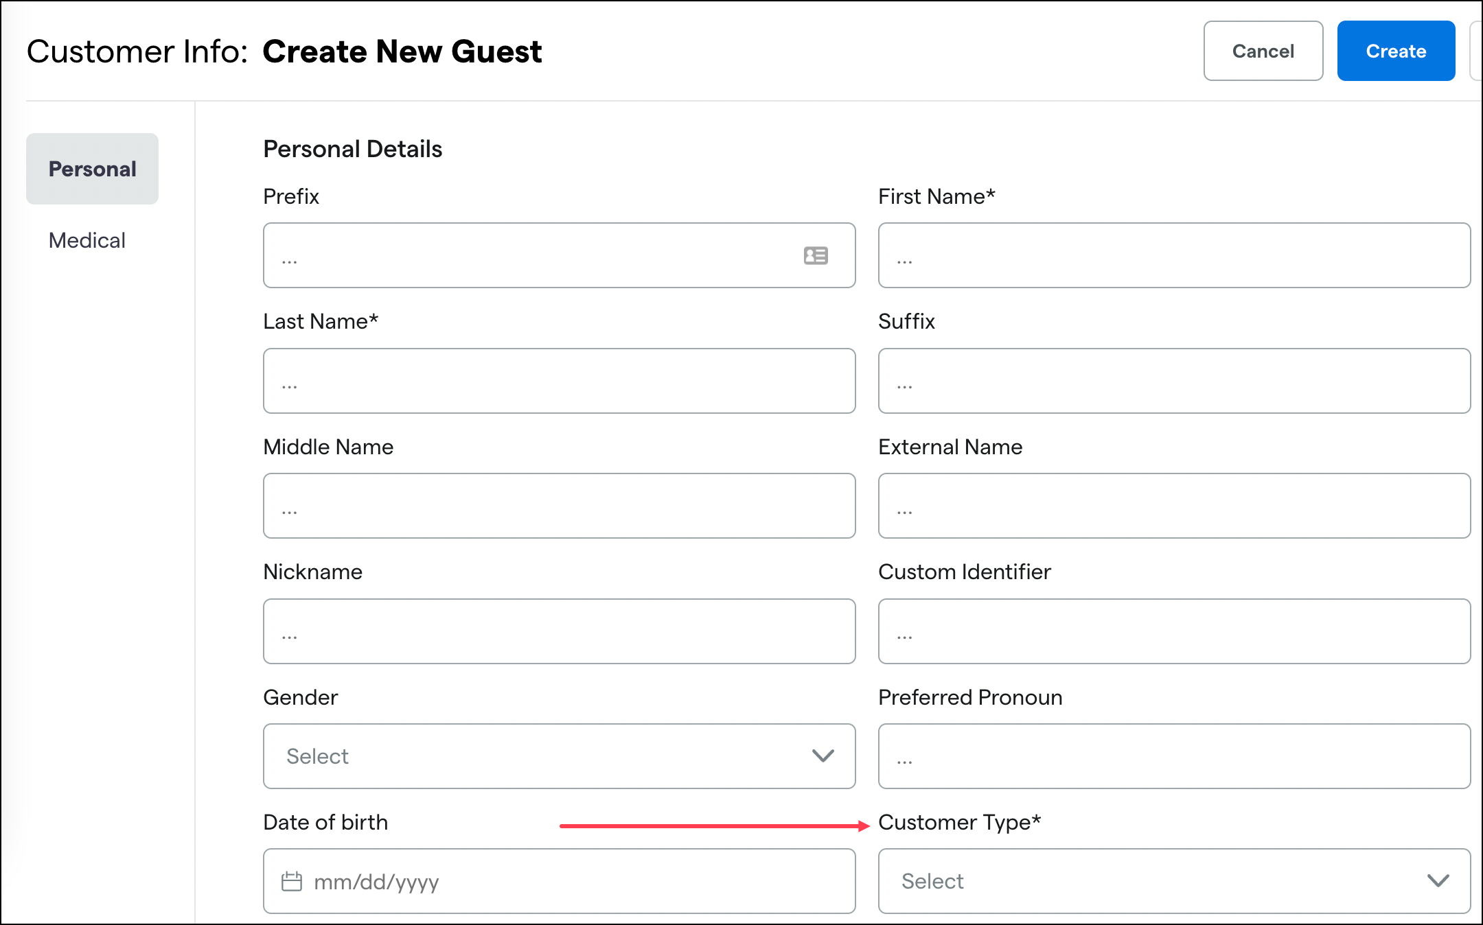Click the 'Customer Info:' title text

click(x=137, y=51)
